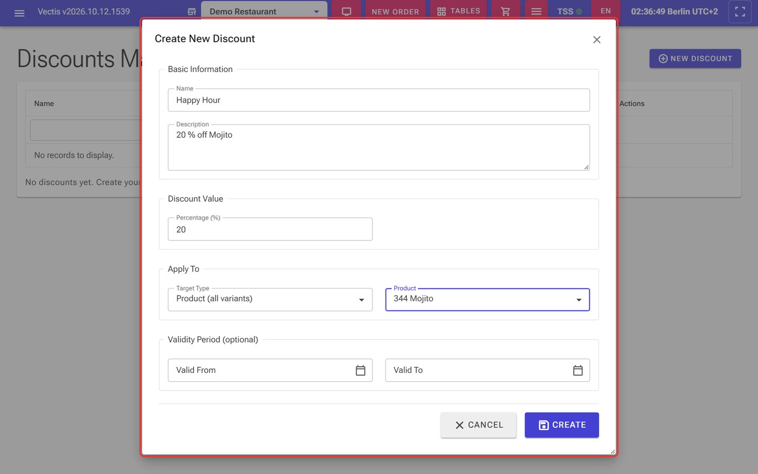Click the Valid To date field
The height and width of the screenshot is (474, 758).
(487, 370)
